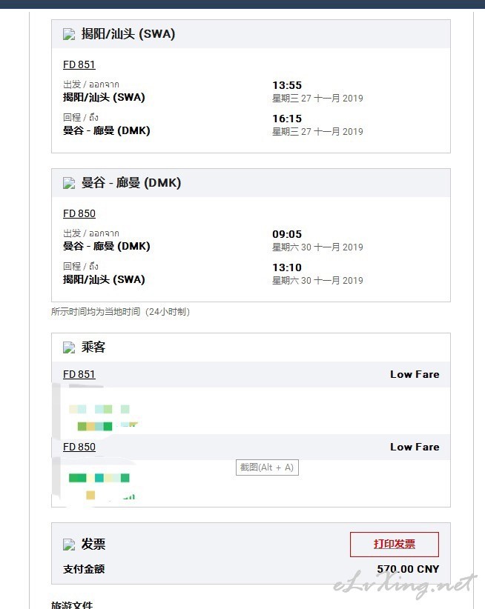485x609 pixels.
Task: Click the blurred passenger name under FD 851
Action: tap(102, 418)
